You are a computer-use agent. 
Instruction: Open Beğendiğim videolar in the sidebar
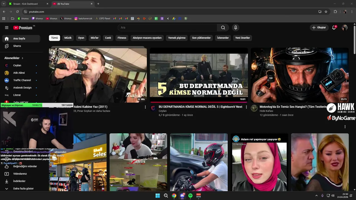(21, 166)
